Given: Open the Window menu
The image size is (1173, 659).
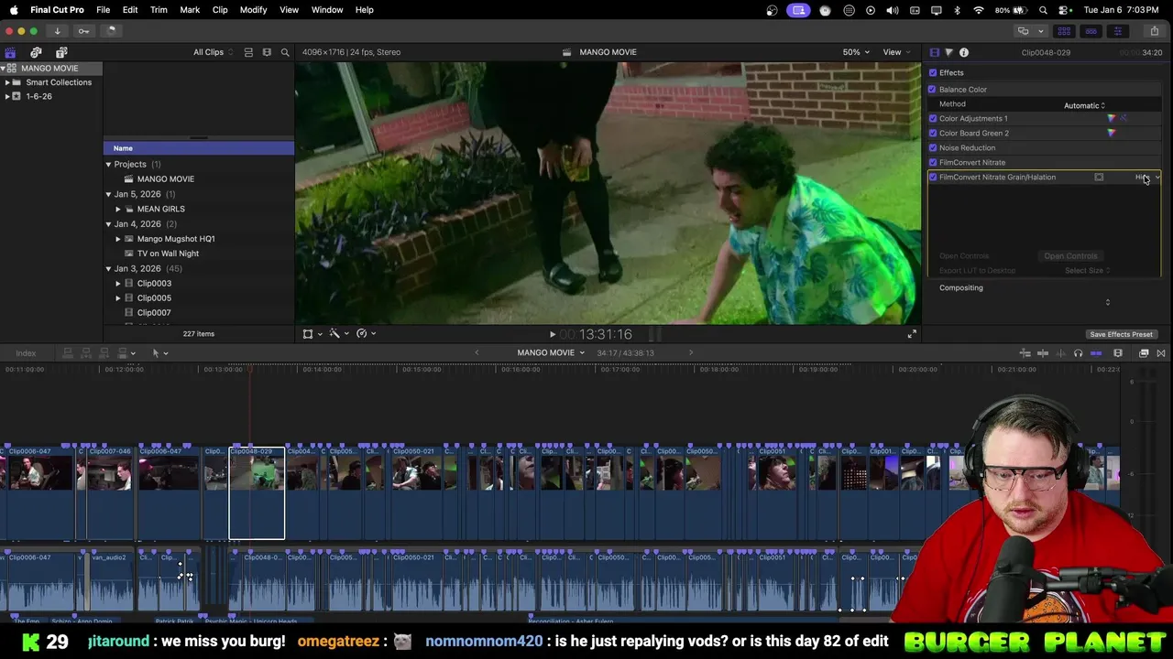Looking at the screenshot, I should (x=327, y=10).
